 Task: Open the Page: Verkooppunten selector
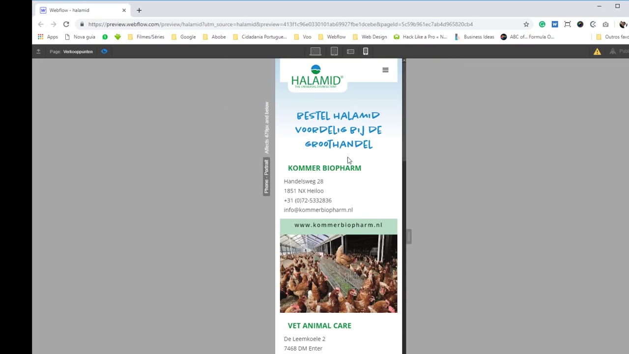tap(71, 51)
